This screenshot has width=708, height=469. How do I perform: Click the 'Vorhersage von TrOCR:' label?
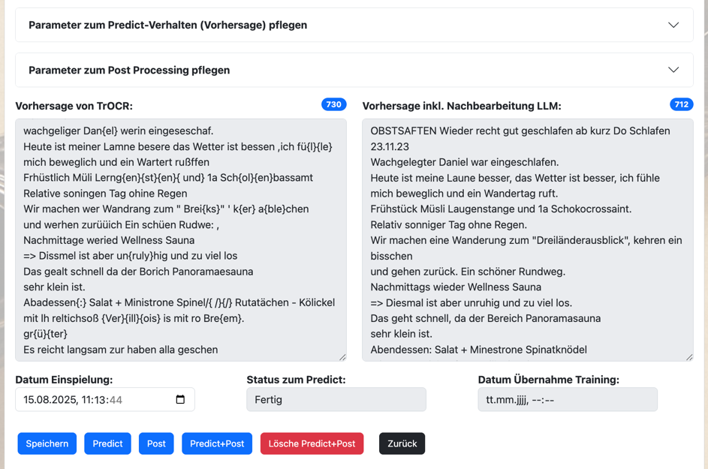(x=74, y=106)
